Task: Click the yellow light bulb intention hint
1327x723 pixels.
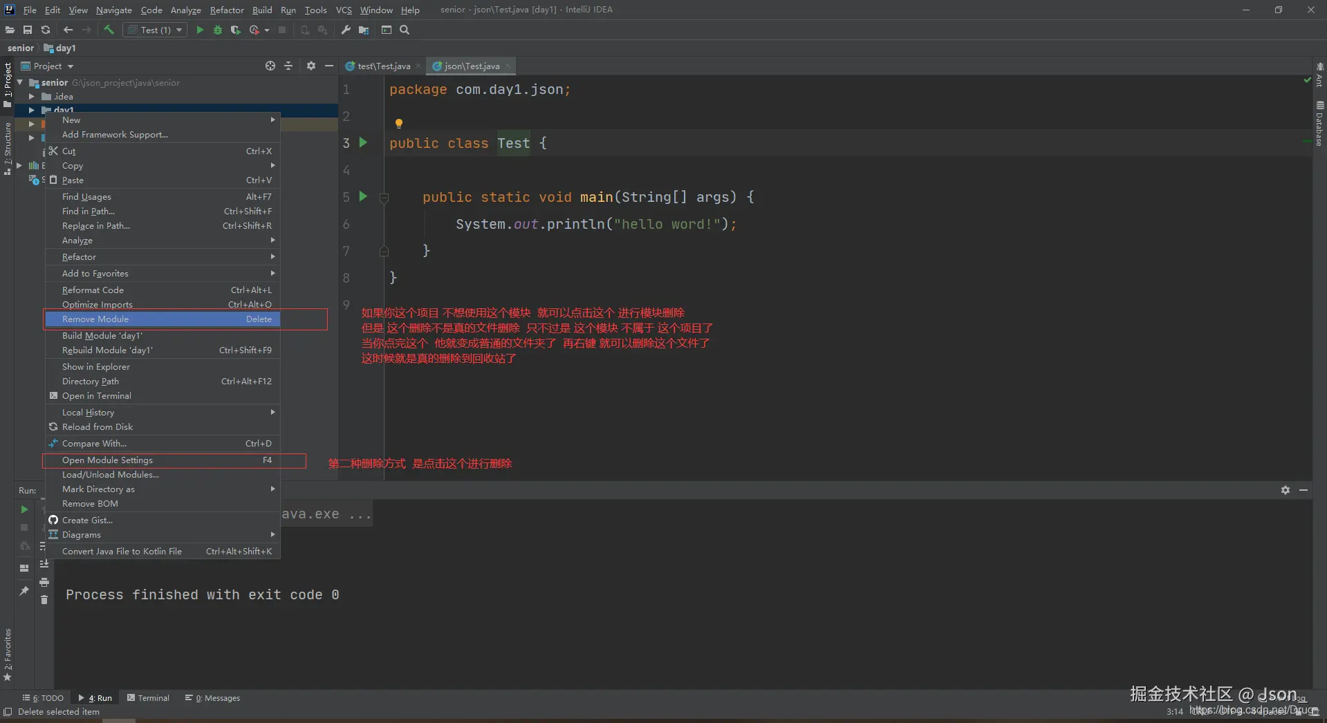Action: coord(399,124)
